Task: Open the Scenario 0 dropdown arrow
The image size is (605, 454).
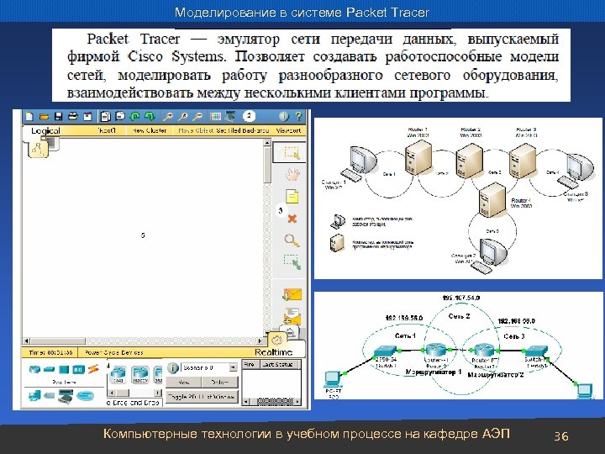Action: (233, 368)
